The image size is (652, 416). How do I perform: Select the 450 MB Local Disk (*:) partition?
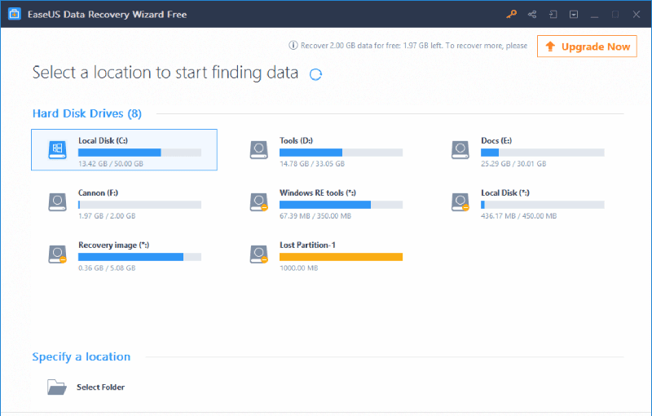click(x=527, y=202)
